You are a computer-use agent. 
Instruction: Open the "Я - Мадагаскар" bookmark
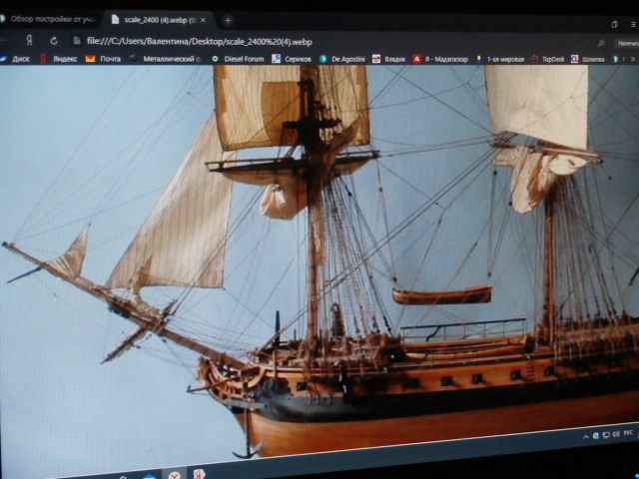click(x=440, y=59)
